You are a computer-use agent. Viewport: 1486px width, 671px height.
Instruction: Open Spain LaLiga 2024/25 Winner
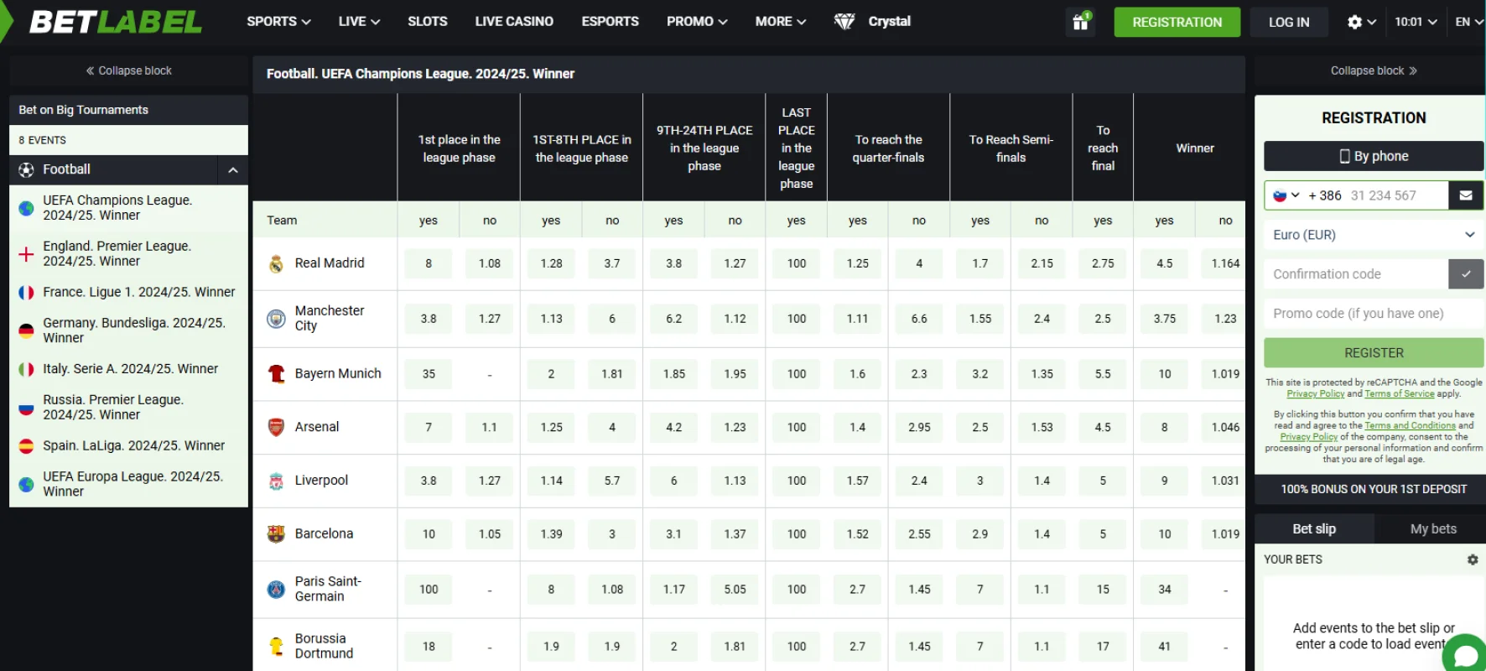tap(134, 446)
